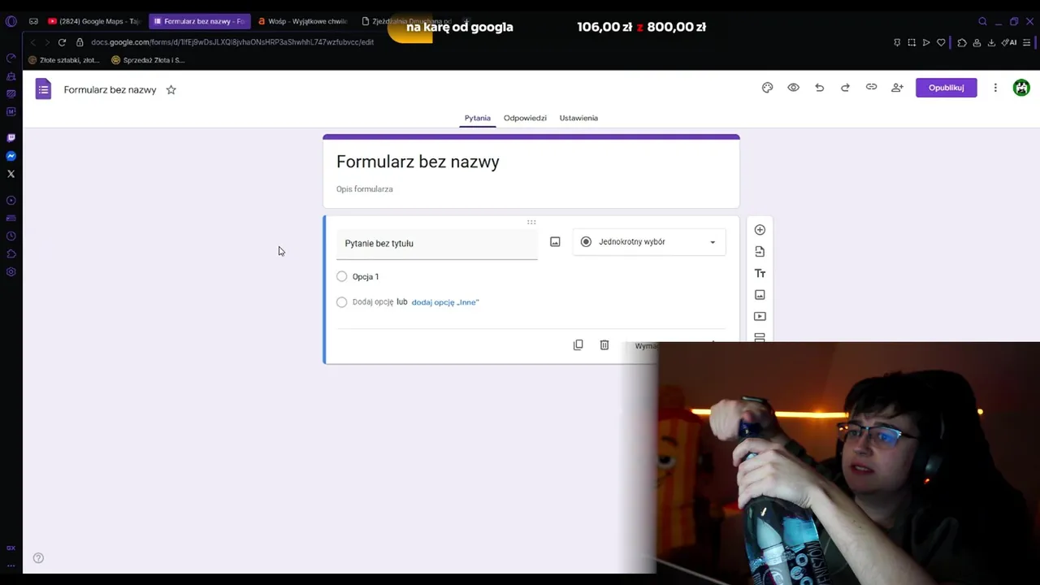The width and height of the screenshot is (1040, 585).
Task: Rename the form in the header name field
Action: [x=110, y=90]
